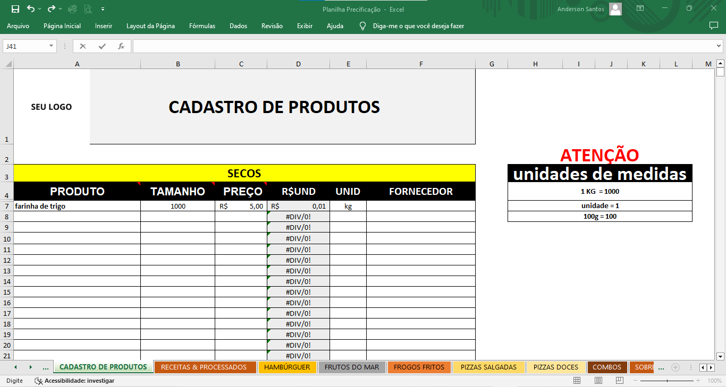
Task: Open the Name Box dropdown arrow
Action: [52, 46]
